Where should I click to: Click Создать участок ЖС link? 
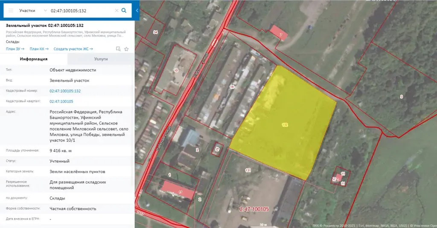tap(73, 49)
